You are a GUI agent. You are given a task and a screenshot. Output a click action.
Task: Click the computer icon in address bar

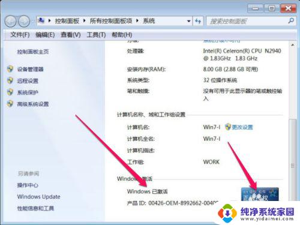41,20
